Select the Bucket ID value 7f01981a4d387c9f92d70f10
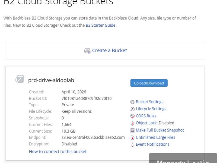 87,99
